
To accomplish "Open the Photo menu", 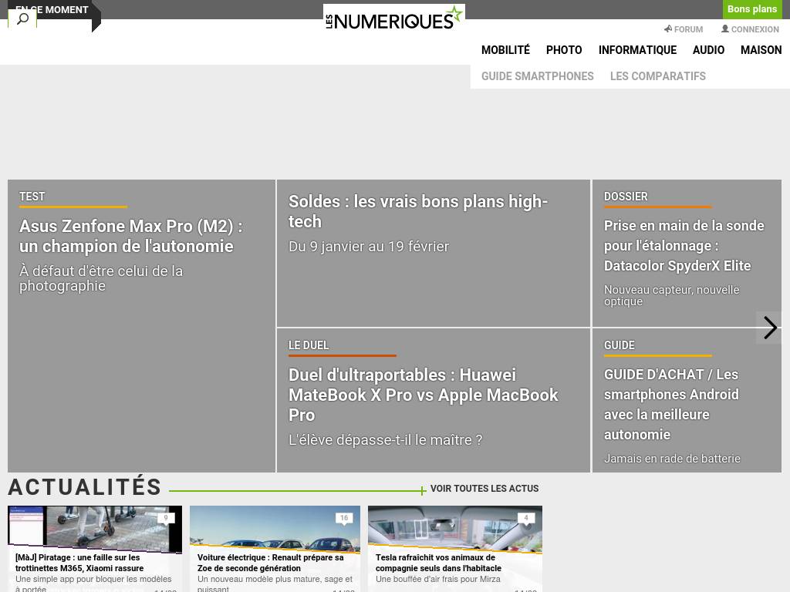I will 564,50.
